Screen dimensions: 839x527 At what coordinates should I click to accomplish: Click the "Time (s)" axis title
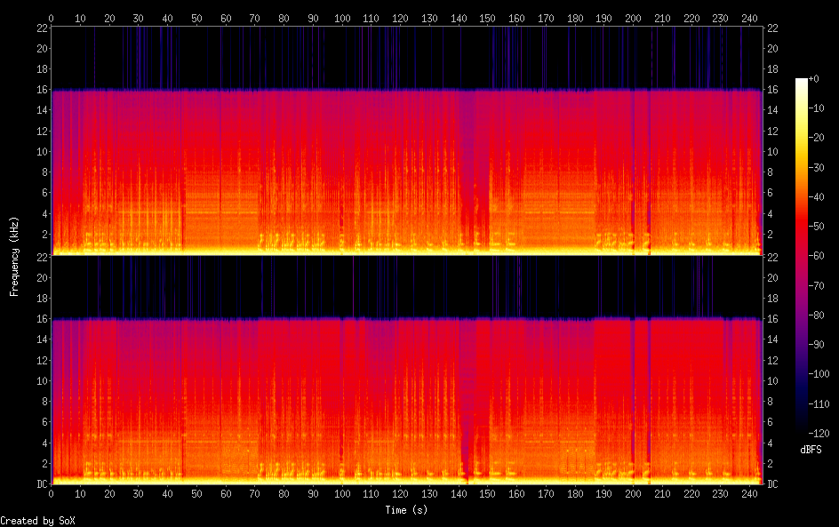[x=406, y=510]
